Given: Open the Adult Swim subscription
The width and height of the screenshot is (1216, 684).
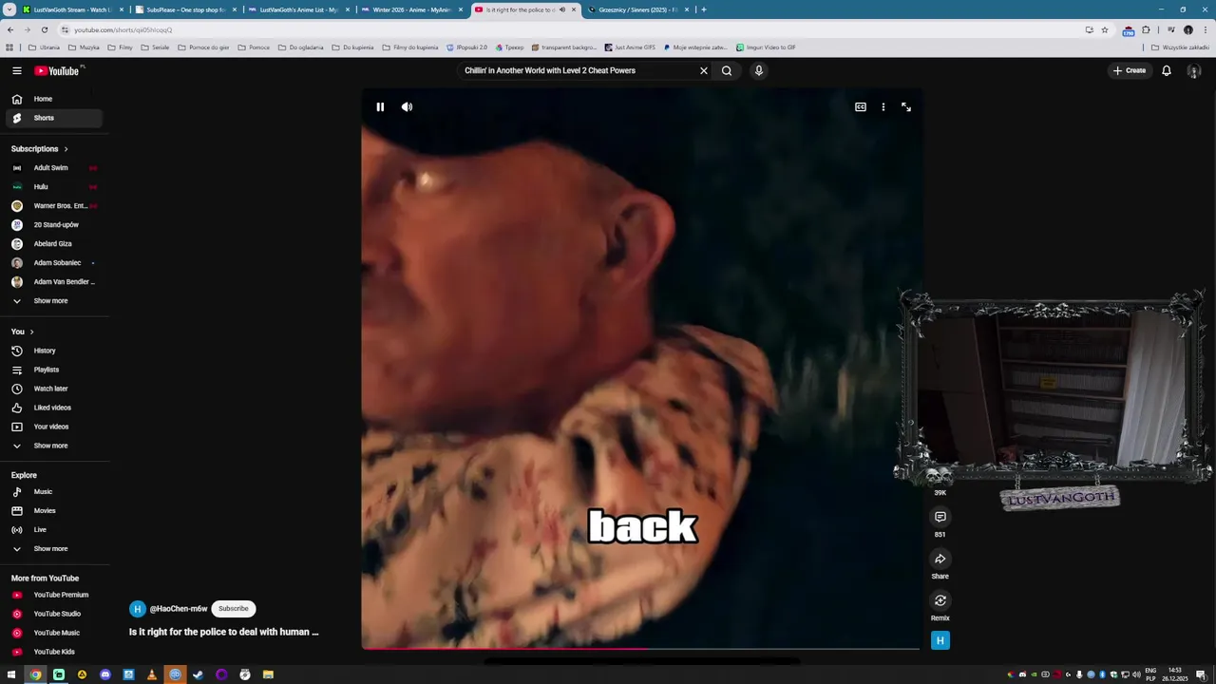Looking at the screenshot, I should [54, 168].
